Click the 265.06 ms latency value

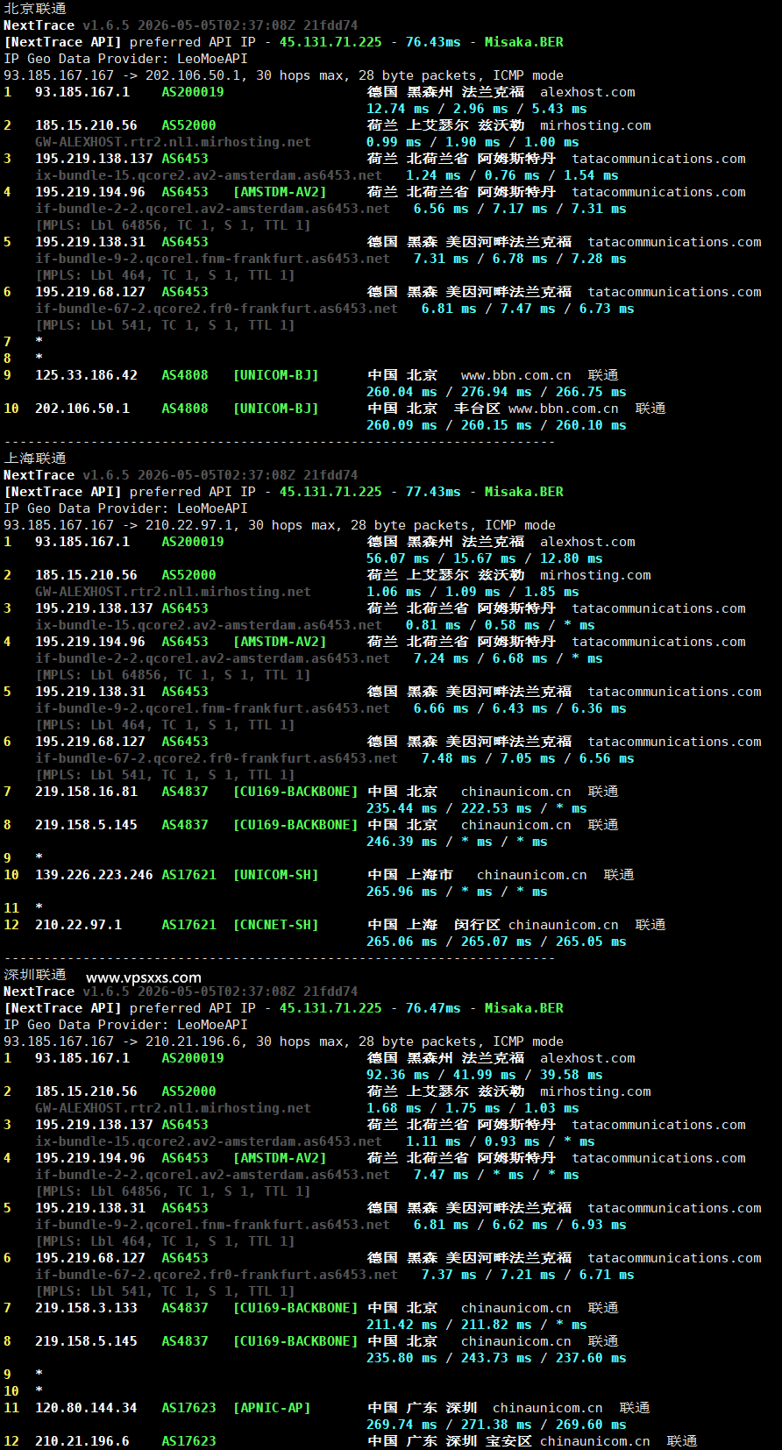[402, 942]
